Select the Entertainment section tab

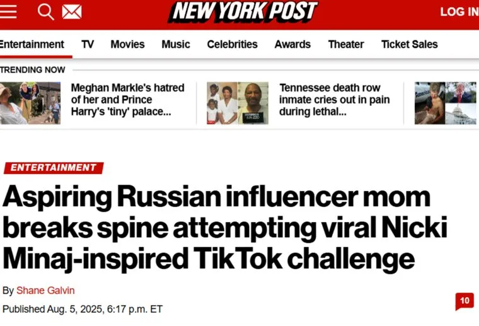(32, 44)
